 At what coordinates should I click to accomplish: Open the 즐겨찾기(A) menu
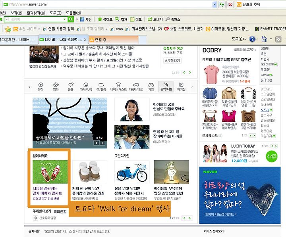coord(36,13)
